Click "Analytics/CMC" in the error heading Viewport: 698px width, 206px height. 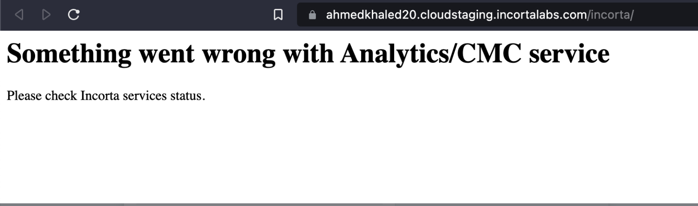(x=431, y=54)
